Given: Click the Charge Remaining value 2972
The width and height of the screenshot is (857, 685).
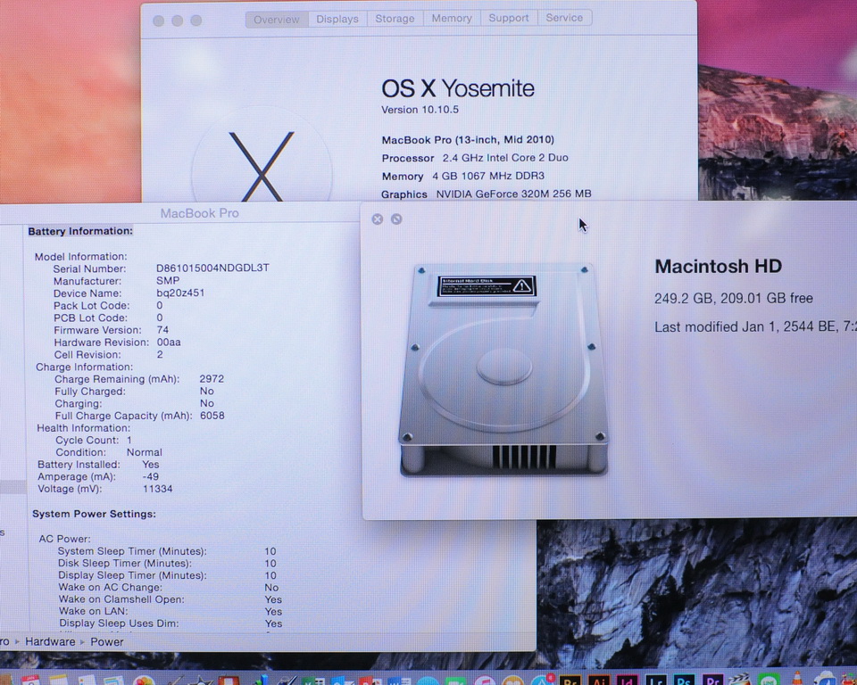Looking at the screenshot, I should point(212,378).
